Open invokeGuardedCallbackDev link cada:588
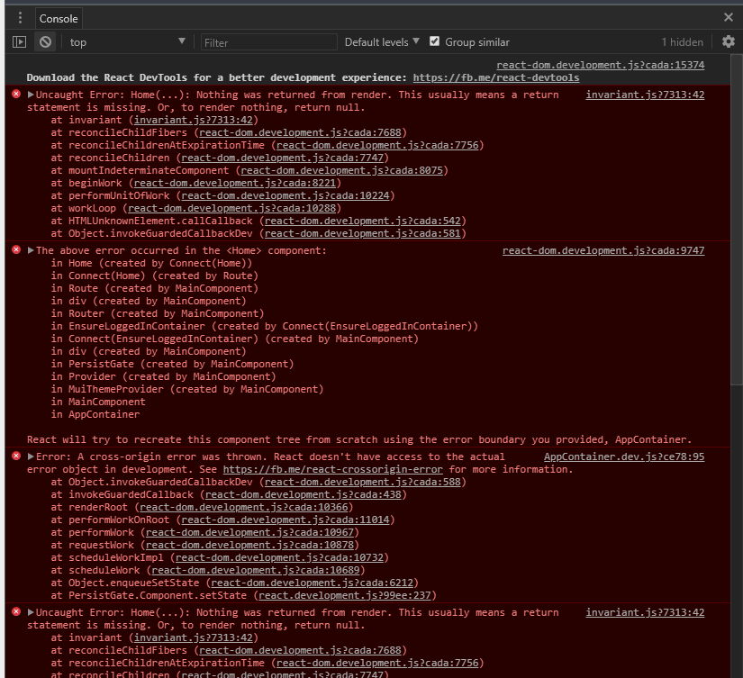The height and width of the screenshot is (678, 743). coord(363,483)
